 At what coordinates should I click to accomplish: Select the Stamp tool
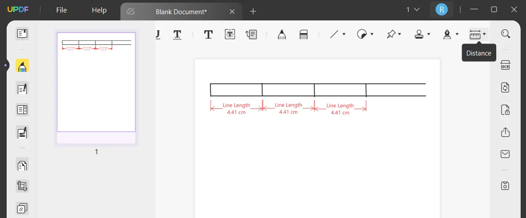click(419, 34)
